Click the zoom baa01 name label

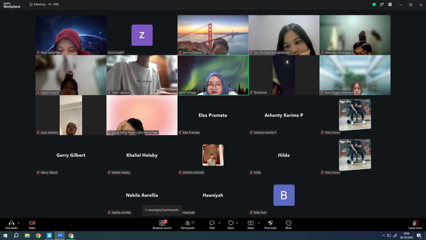click(x=116, y=53)
